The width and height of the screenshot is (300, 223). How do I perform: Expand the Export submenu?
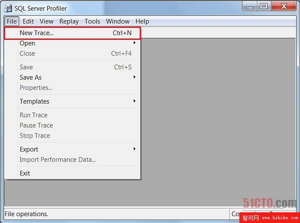[72, 149]
